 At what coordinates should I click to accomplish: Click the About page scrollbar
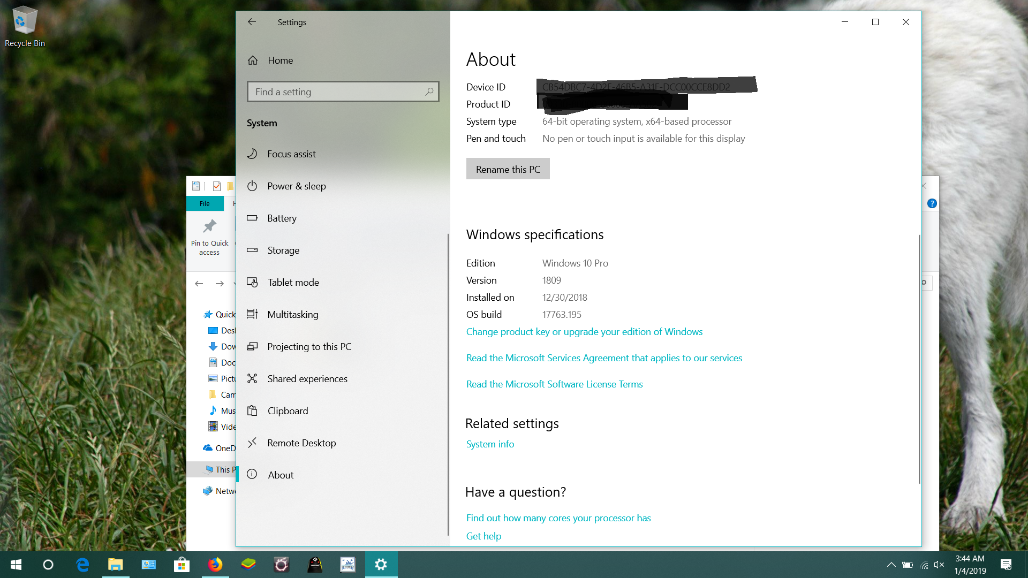pos(919,359)
